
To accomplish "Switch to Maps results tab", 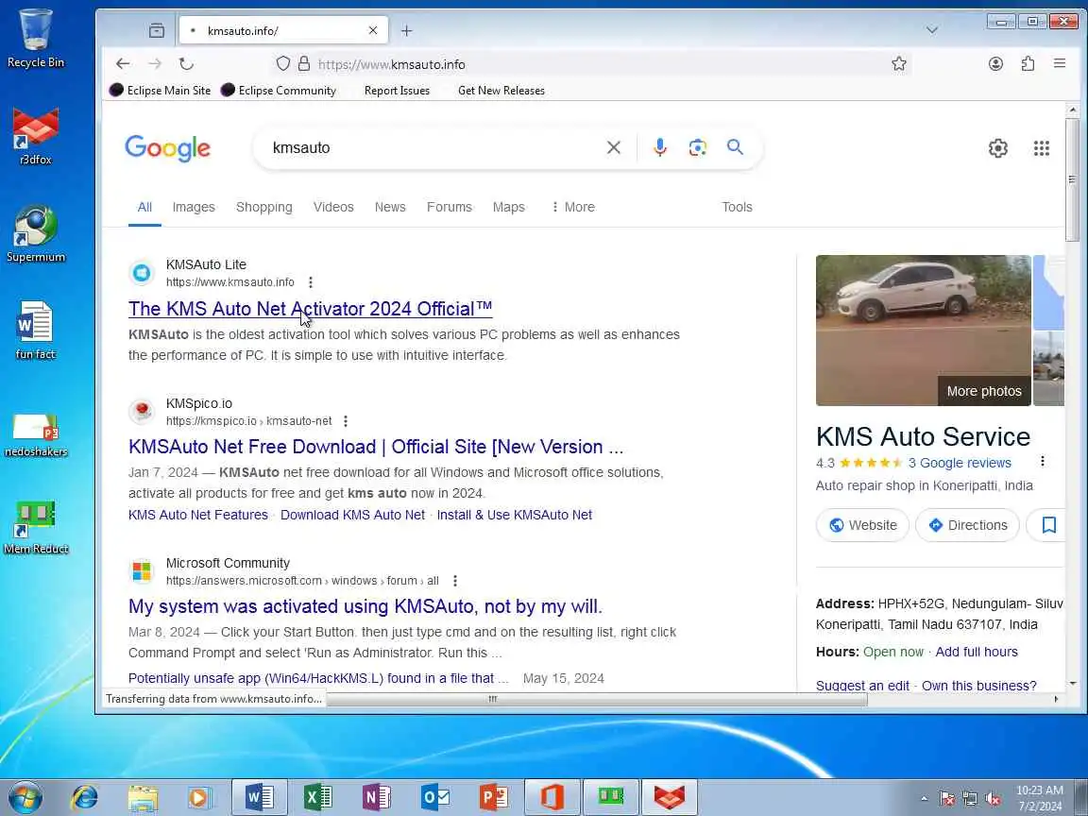I will 509,207.
